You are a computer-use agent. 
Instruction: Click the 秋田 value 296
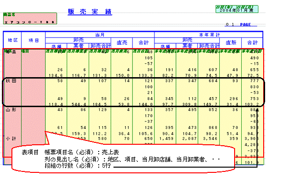234,99
